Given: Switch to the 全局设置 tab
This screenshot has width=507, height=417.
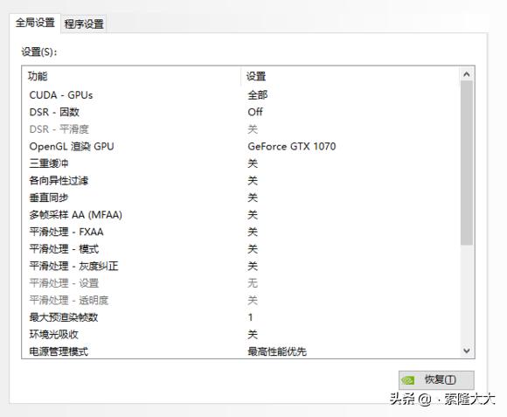Looking at the screenshot, I should tap(35, 23).
